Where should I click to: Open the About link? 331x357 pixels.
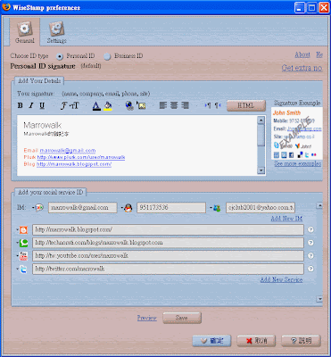point(302,54)
